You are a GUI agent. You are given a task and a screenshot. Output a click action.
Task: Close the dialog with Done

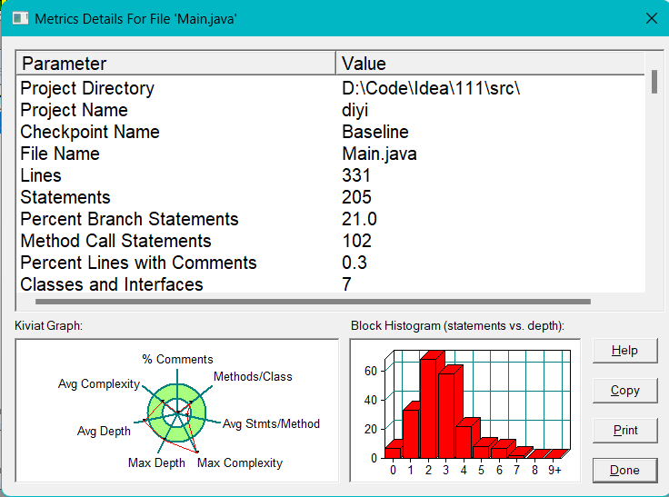pos(624,470)
